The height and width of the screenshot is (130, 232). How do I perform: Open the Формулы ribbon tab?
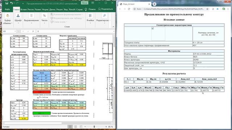click(x=45, y=9)
